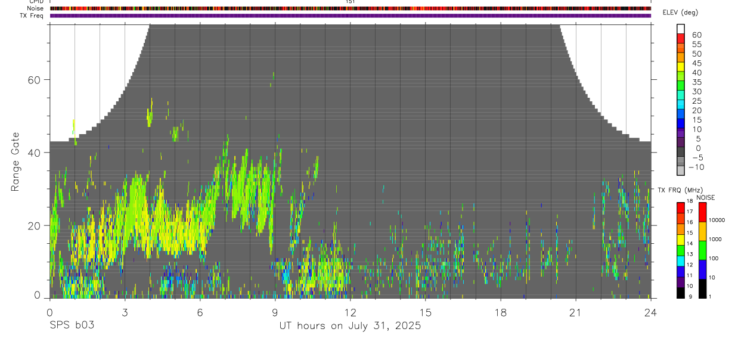This screenshot has height=338, width=732.
Task: Click the NOISE colorbar '10000' label
Action: [x=717, y=221]
